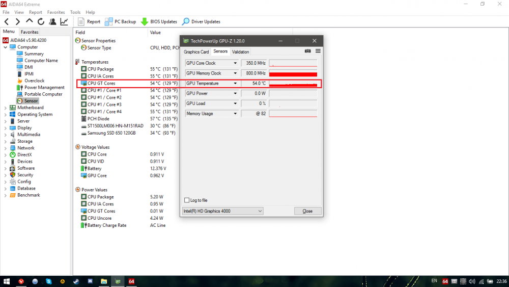
Task: Open the File menu
Action: click(6, 12)
